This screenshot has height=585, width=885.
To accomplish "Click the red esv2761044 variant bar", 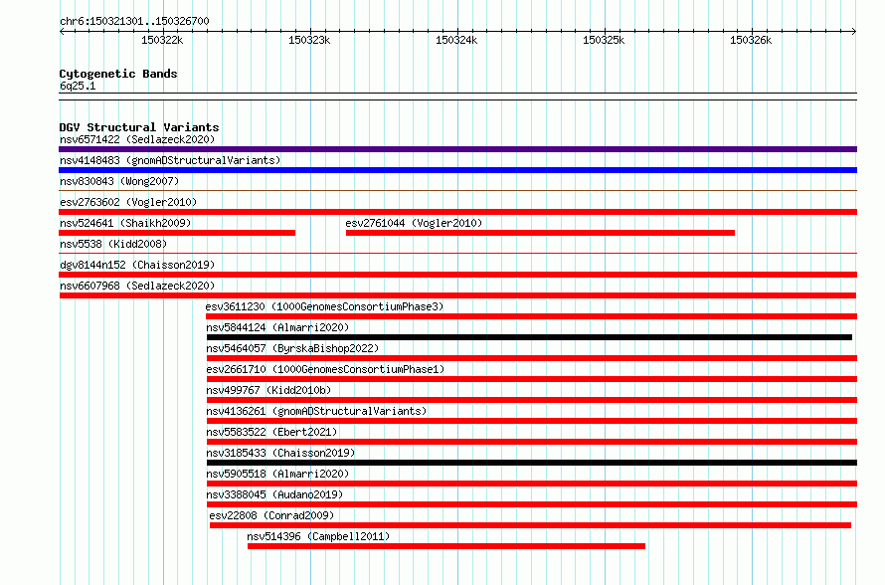I will [x=540, y=233].
